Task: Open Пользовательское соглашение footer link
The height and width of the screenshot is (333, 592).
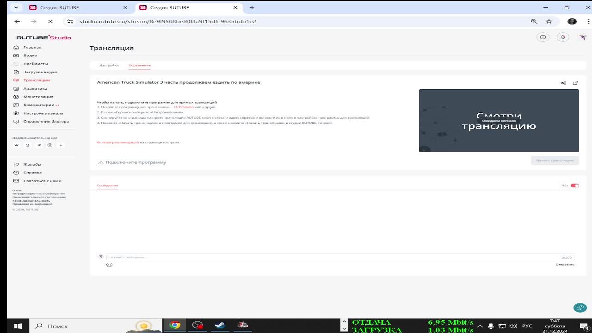Action: [x=39, y=197]
